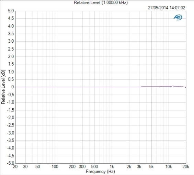Image resolution: width=194 pixels, height=175 pixels.
Task: Click the trace bump near 12 kHz
Action: pos(173,86)
